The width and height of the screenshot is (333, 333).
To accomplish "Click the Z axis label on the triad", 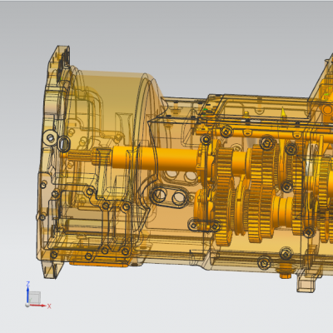I will [27, 284].
